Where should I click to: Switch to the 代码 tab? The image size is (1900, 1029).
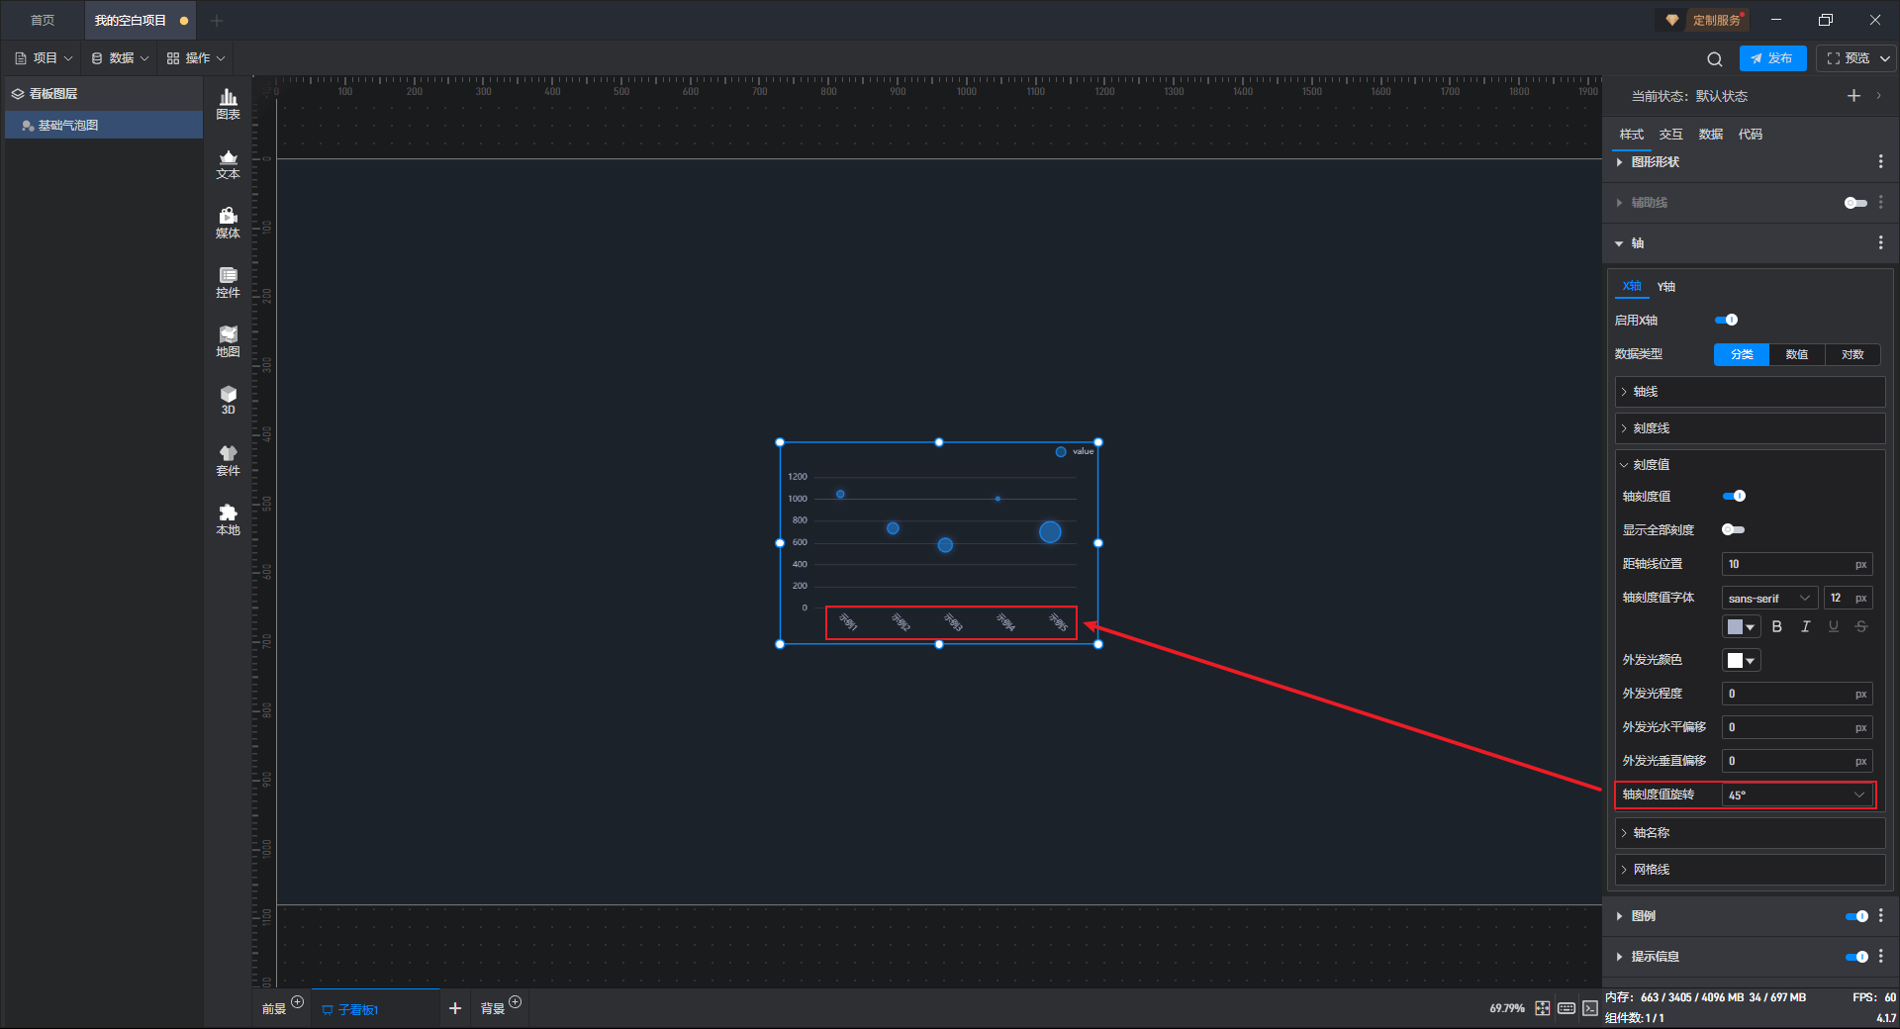[x=1751, y=135]
